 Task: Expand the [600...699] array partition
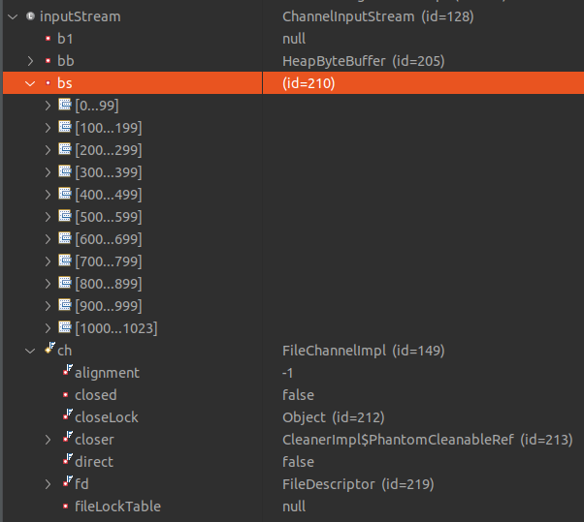(x=48, y=239)
